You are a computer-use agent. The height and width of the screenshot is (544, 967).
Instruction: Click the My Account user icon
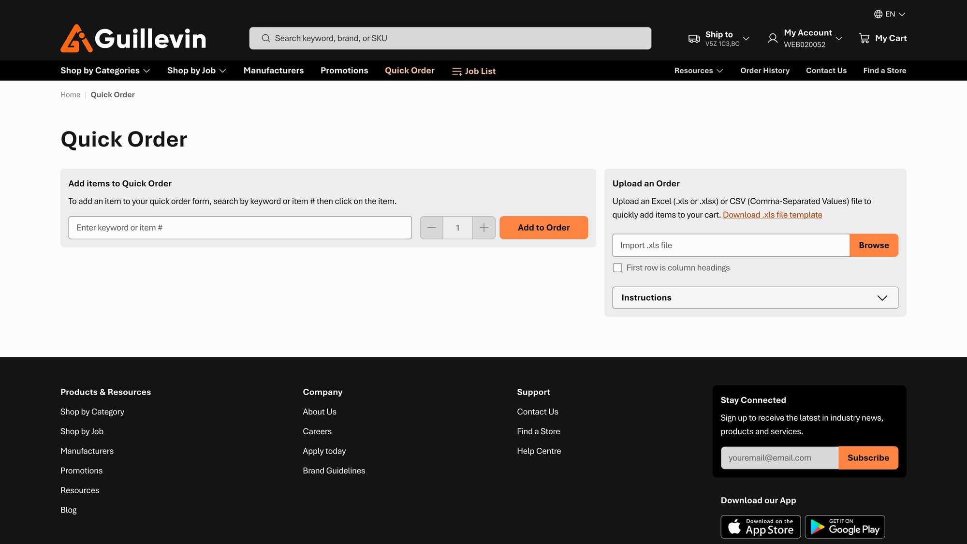tap(773, 38)
